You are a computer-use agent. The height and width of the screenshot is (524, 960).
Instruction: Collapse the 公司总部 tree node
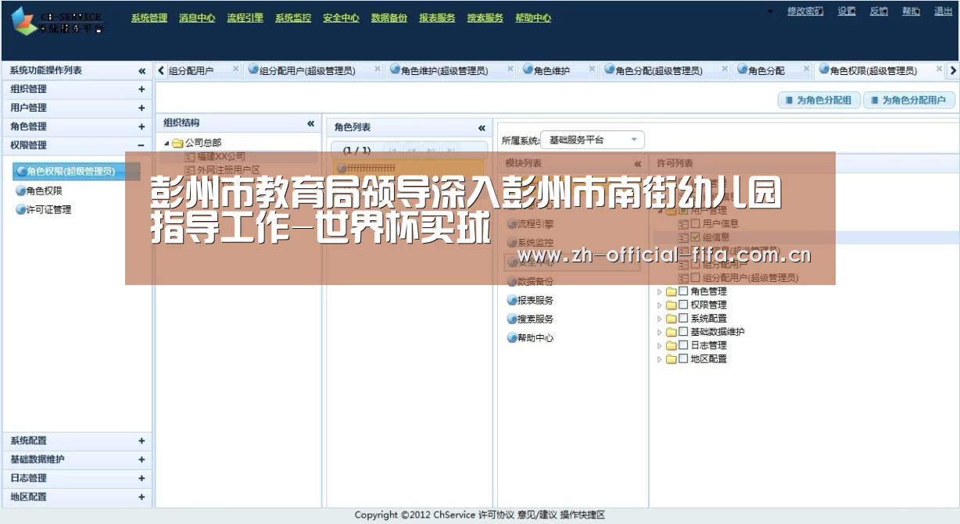(167, 144)
